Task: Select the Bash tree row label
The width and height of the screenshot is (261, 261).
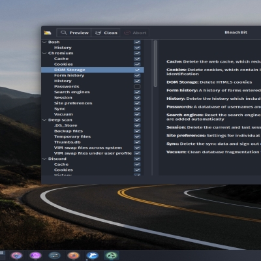Action: (x=54, y=42)
